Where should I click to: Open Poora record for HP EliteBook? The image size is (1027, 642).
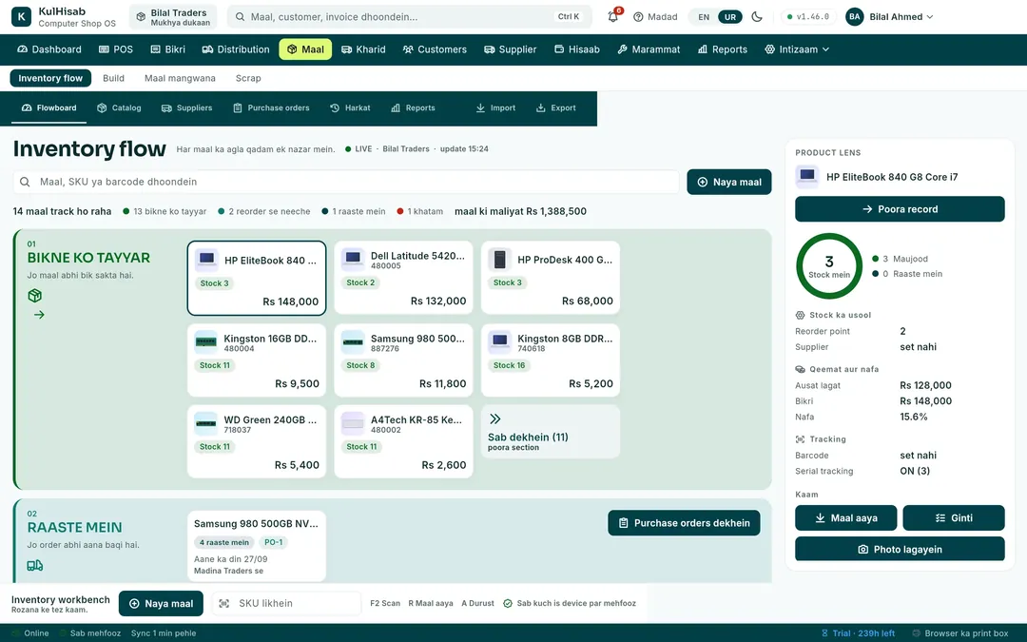point(900,209)
